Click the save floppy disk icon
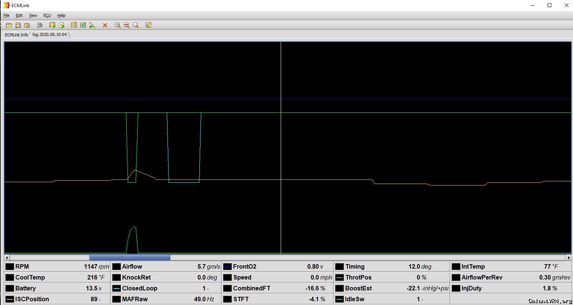 18,25
